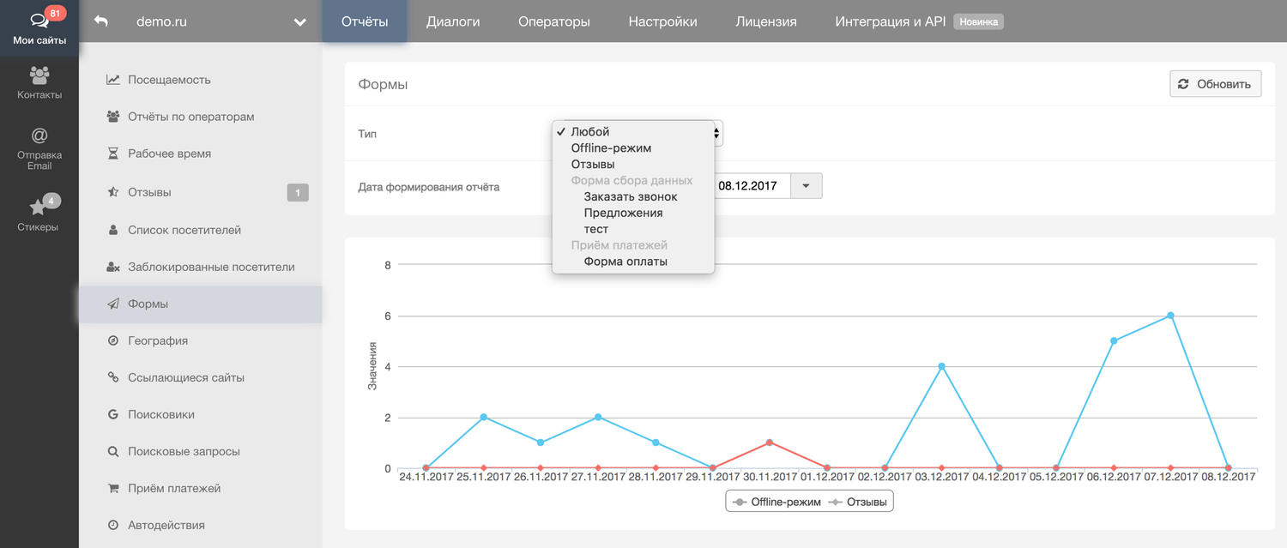This screenshot has height=548, width=1287.
Task: Select Предложения option
Action: point(633,213)
